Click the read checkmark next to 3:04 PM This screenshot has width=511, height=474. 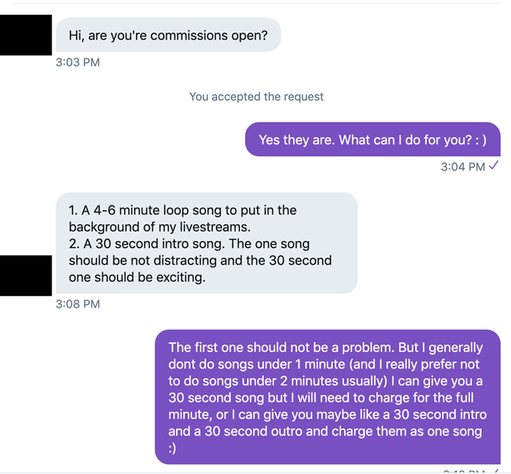tap(492, 166)
